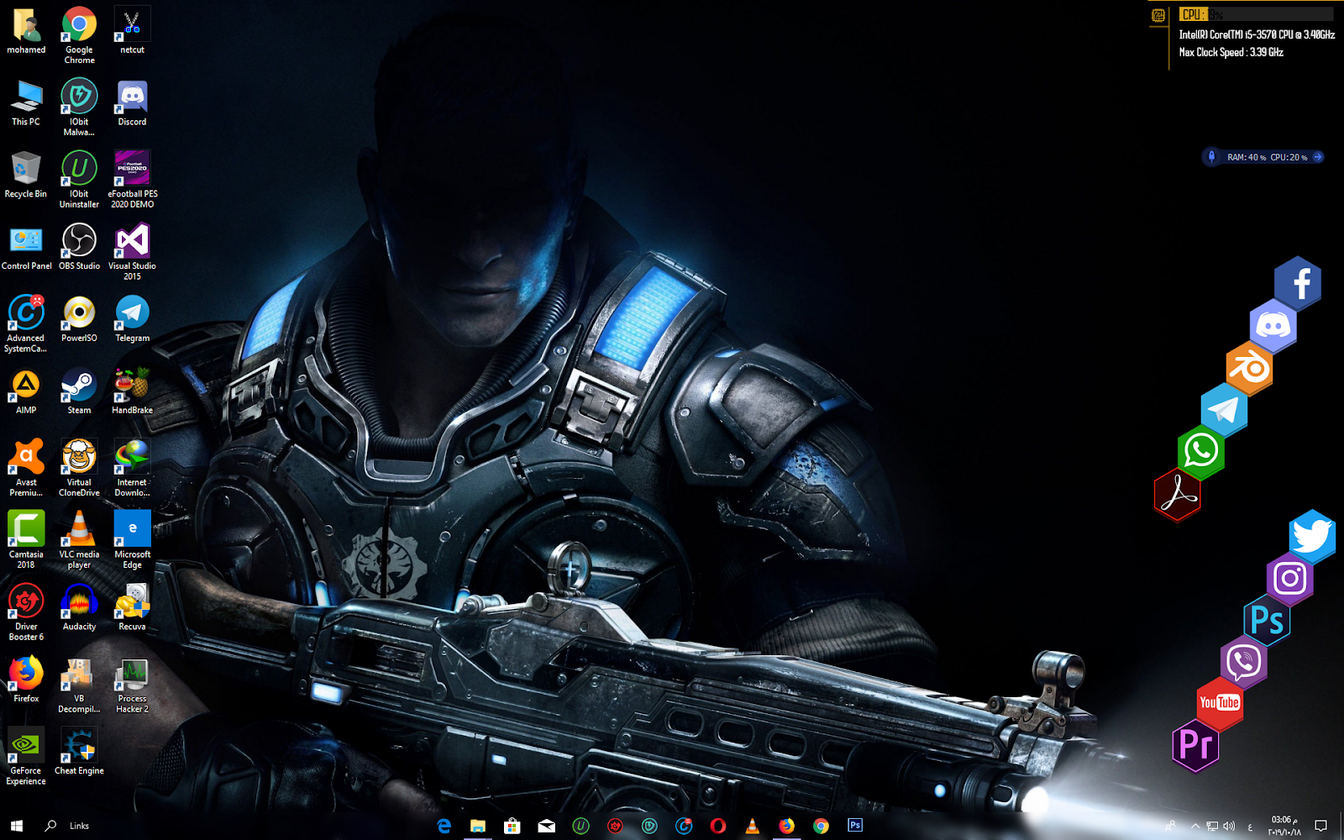Open the volume control in system tray

1229,827
